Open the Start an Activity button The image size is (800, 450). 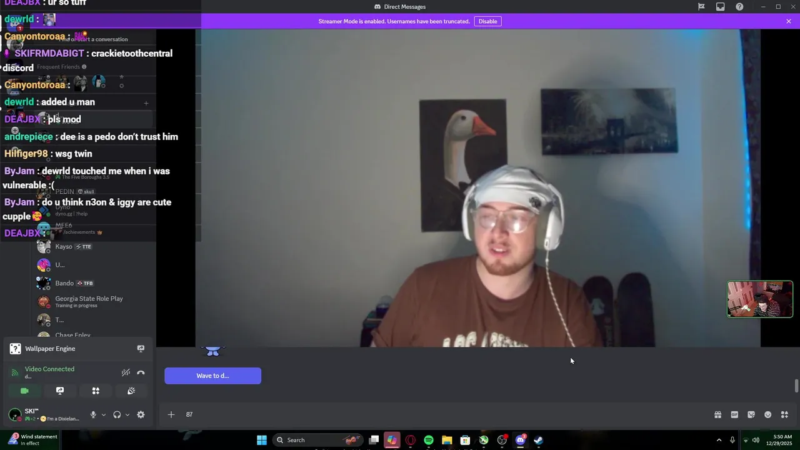(x=96, y=391)
